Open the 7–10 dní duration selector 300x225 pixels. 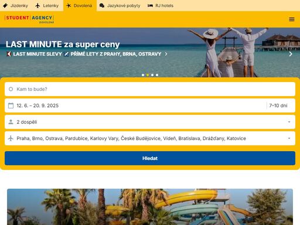(x=278, y=105)
